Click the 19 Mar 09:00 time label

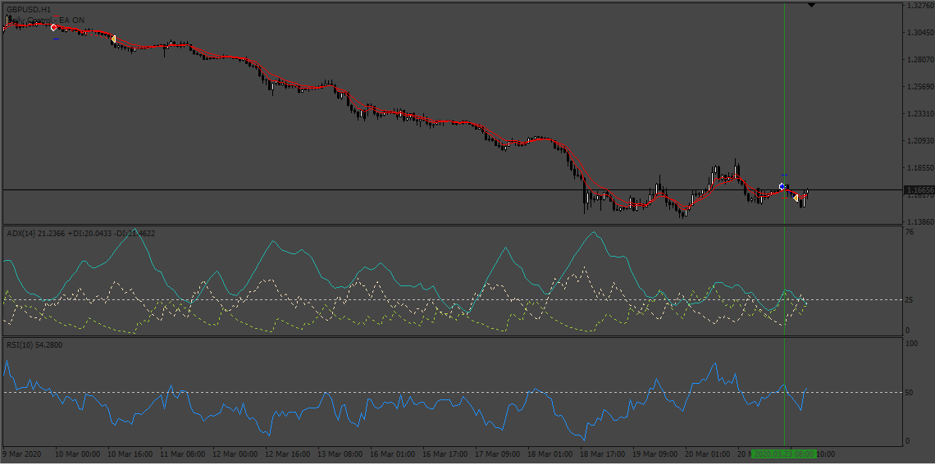pos(654,454)
